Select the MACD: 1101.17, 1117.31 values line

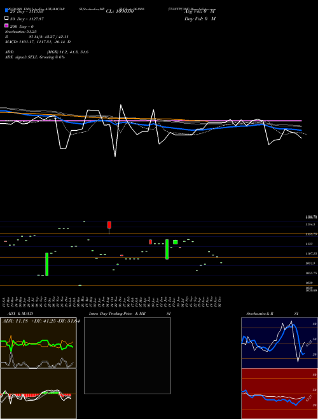(x=38, y=42)
